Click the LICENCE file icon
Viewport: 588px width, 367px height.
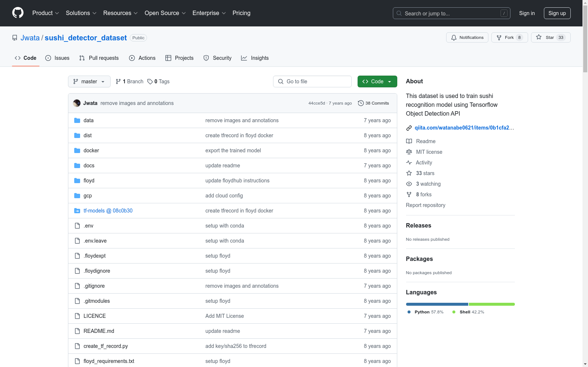[x=77, y=316]
